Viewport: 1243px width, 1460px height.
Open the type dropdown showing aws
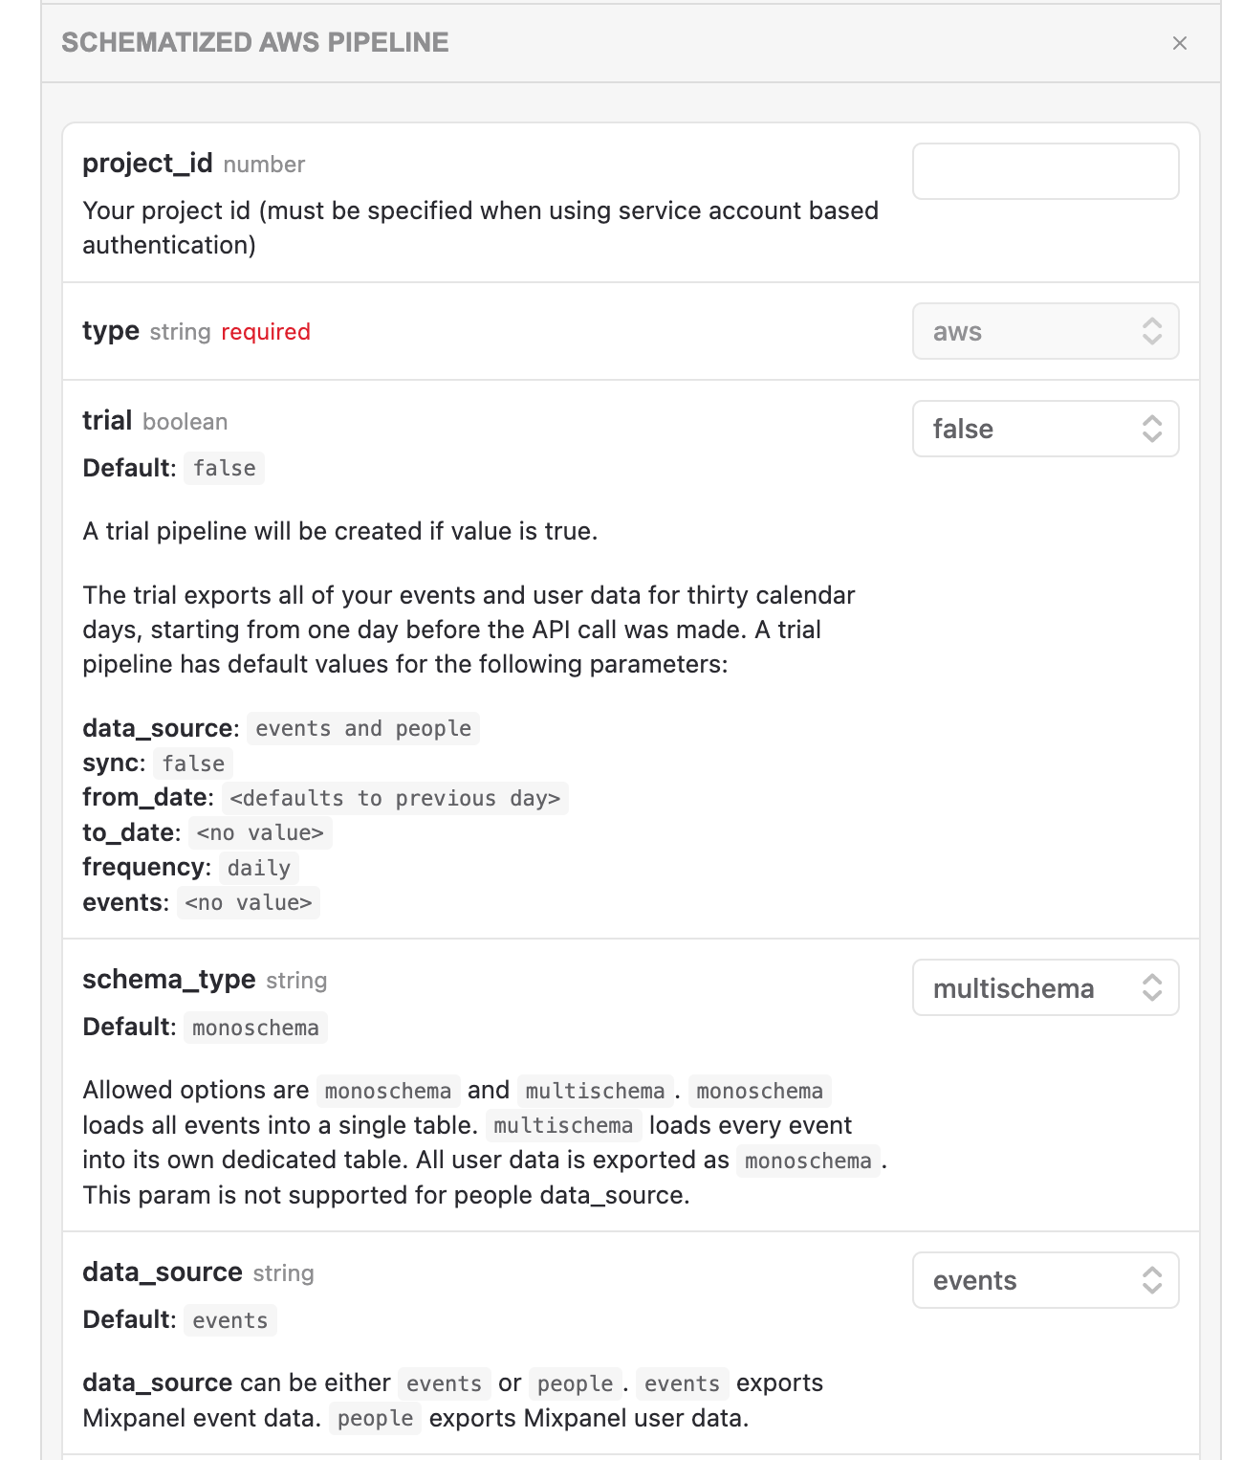coord(1045,331)
